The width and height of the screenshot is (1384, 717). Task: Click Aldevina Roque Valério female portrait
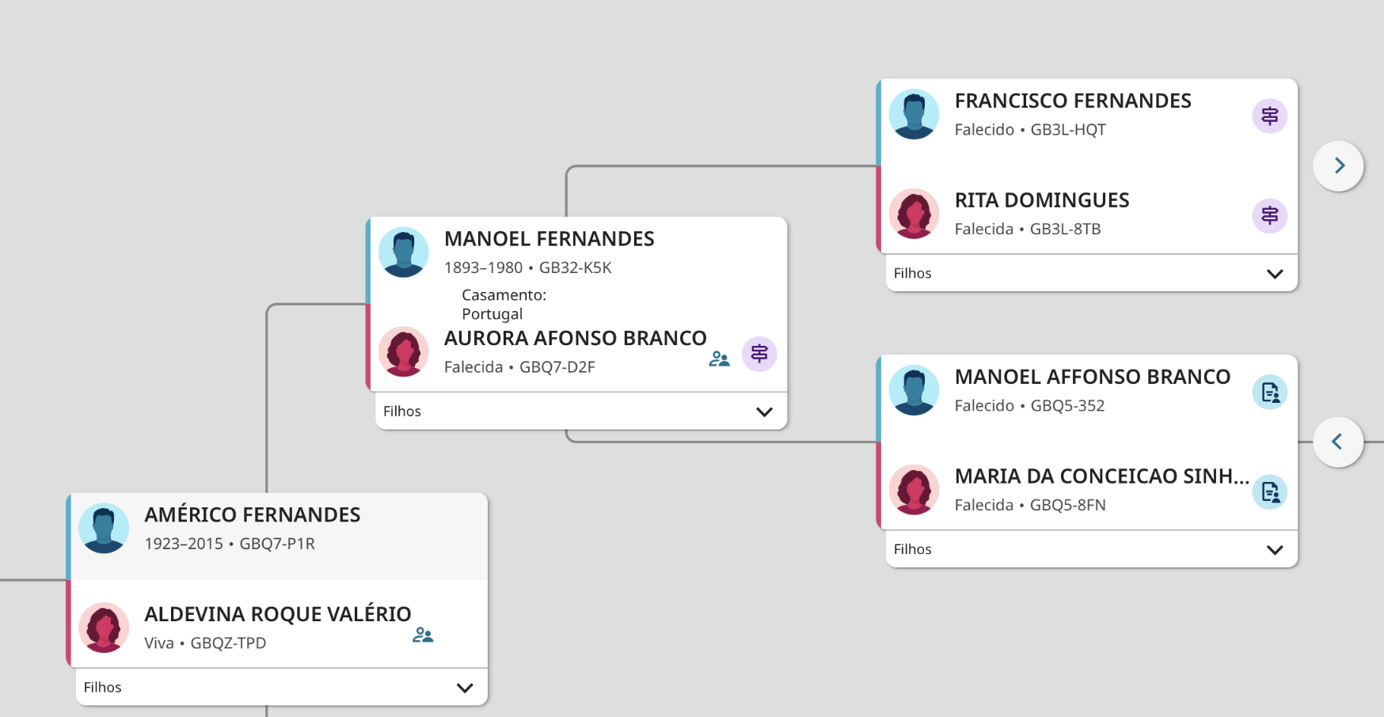pos(104,628)
